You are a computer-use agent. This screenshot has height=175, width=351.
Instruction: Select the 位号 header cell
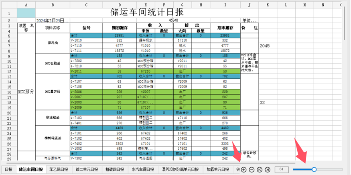coord(86,28)
